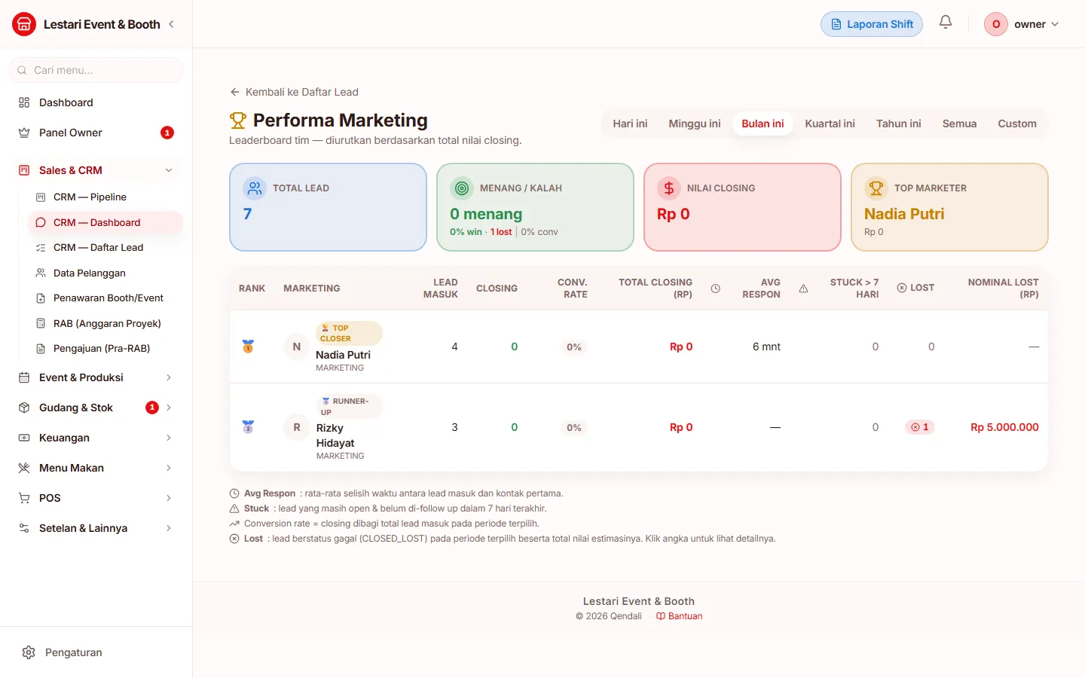1085x678 pixels.
Task: Click the clock icon in the Avg Respon header
Action: point(716,289)
